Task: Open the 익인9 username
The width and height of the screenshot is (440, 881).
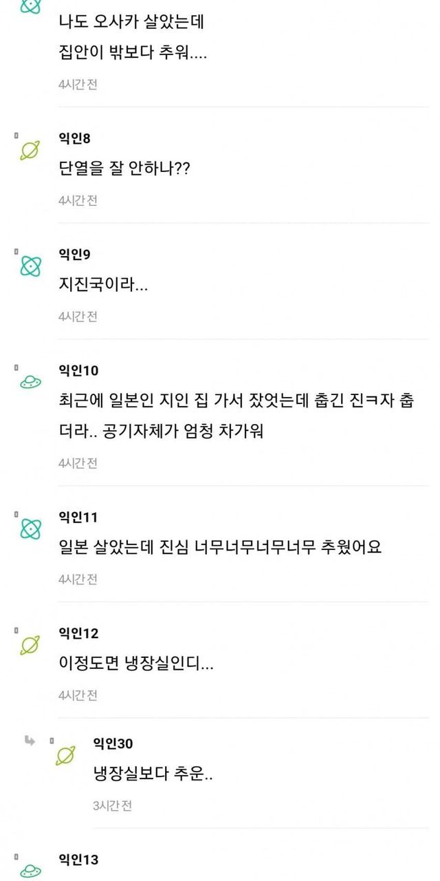Action: coord(75,255)
